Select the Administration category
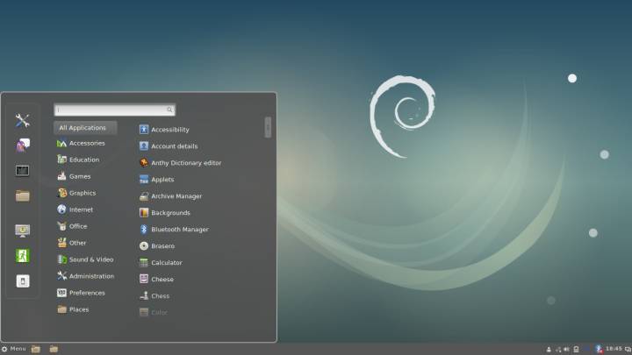Image resolution: width=632 pixels, height=355 pixels. 85,276
